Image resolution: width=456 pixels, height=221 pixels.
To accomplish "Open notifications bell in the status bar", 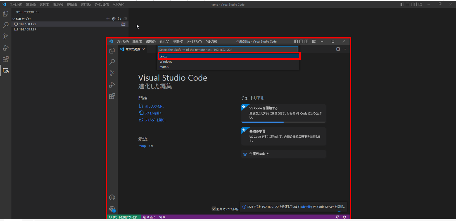I will [x=345, y=217].
